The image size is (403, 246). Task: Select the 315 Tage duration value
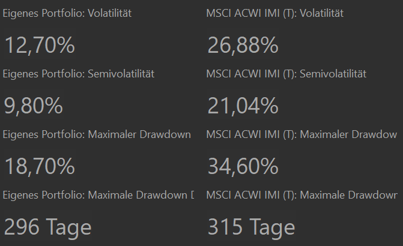(x=251, y=227)
